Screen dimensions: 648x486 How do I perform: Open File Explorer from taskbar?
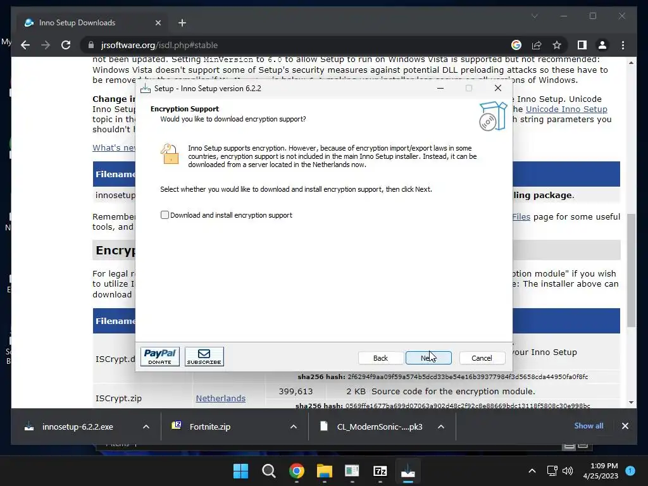click(x=325, y=471)
